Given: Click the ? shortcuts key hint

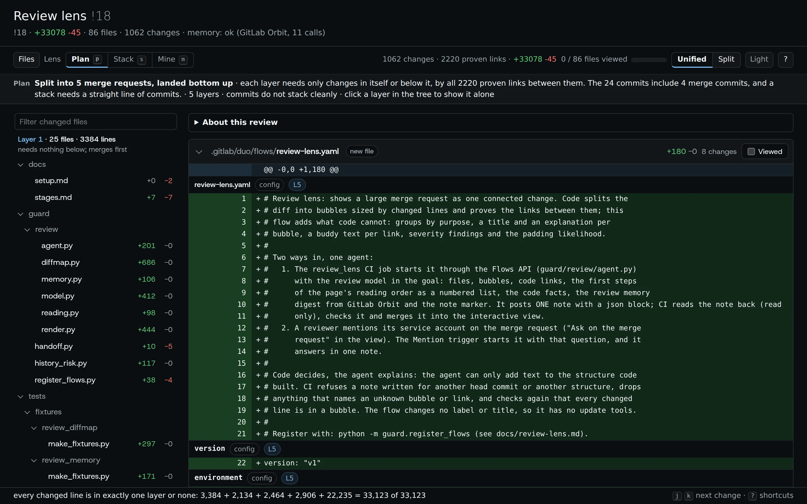Looking at the screenshot, I should [x=752, y=496].
